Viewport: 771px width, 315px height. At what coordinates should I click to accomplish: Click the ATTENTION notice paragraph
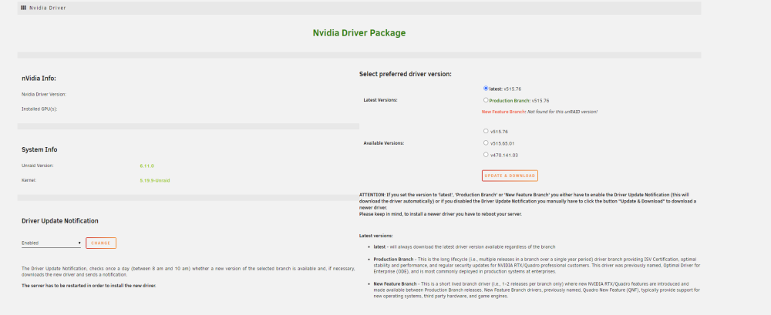(529, 204)
